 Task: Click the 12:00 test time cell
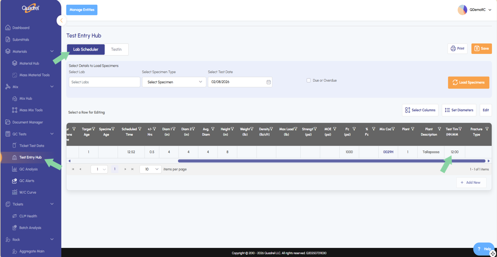click(x=455, y=152)
